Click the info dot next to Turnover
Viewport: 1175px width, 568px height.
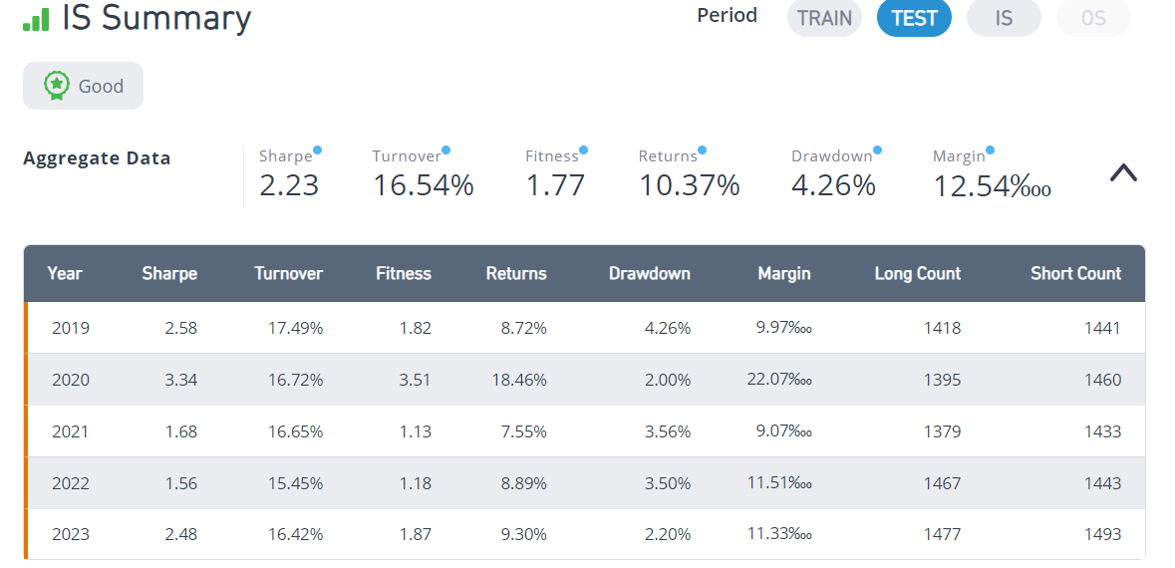tap(445, 149)
